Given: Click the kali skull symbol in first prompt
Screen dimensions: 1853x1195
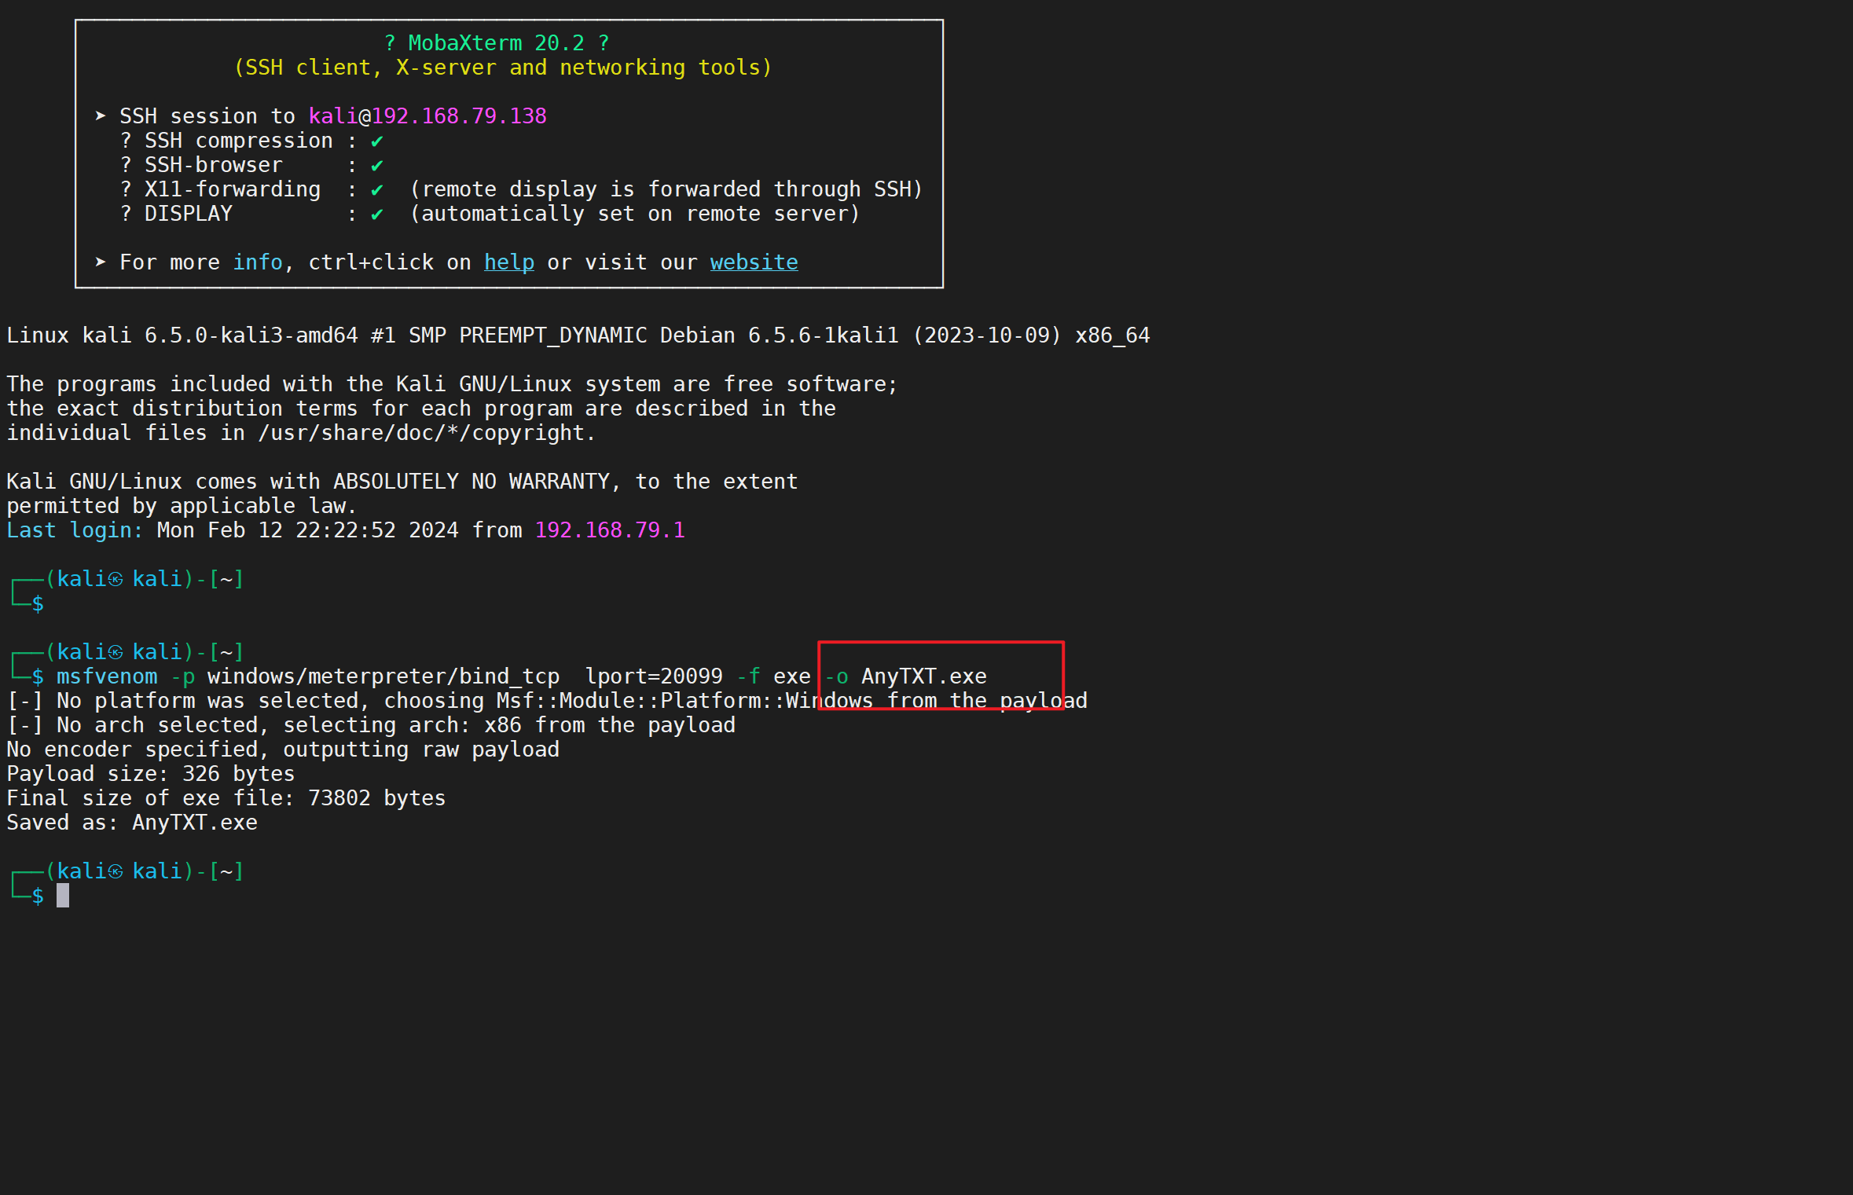Looking at the screenshot, I should tap(116, 580).
